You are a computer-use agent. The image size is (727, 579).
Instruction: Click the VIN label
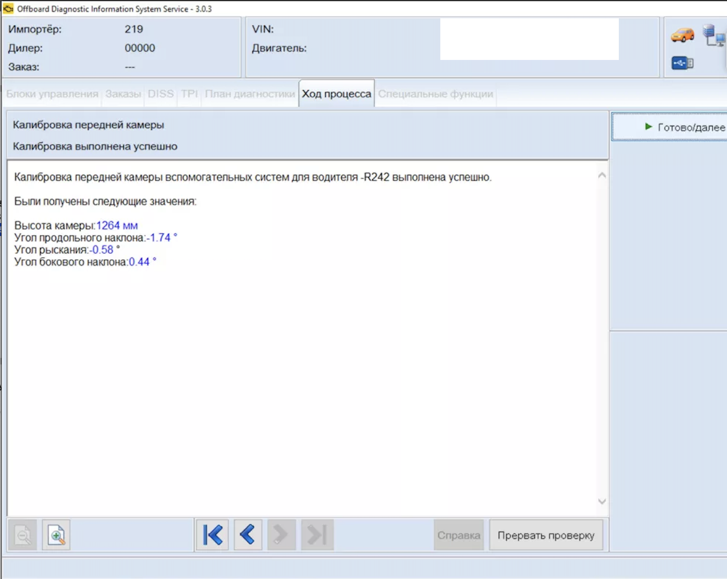pos(263,29)
